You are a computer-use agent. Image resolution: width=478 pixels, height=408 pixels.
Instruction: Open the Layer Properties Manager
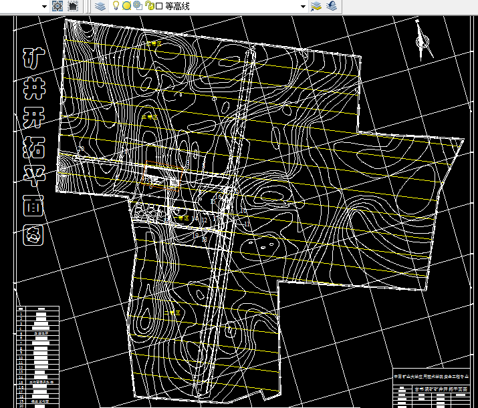pyautogui.click(x=100, y=6)
